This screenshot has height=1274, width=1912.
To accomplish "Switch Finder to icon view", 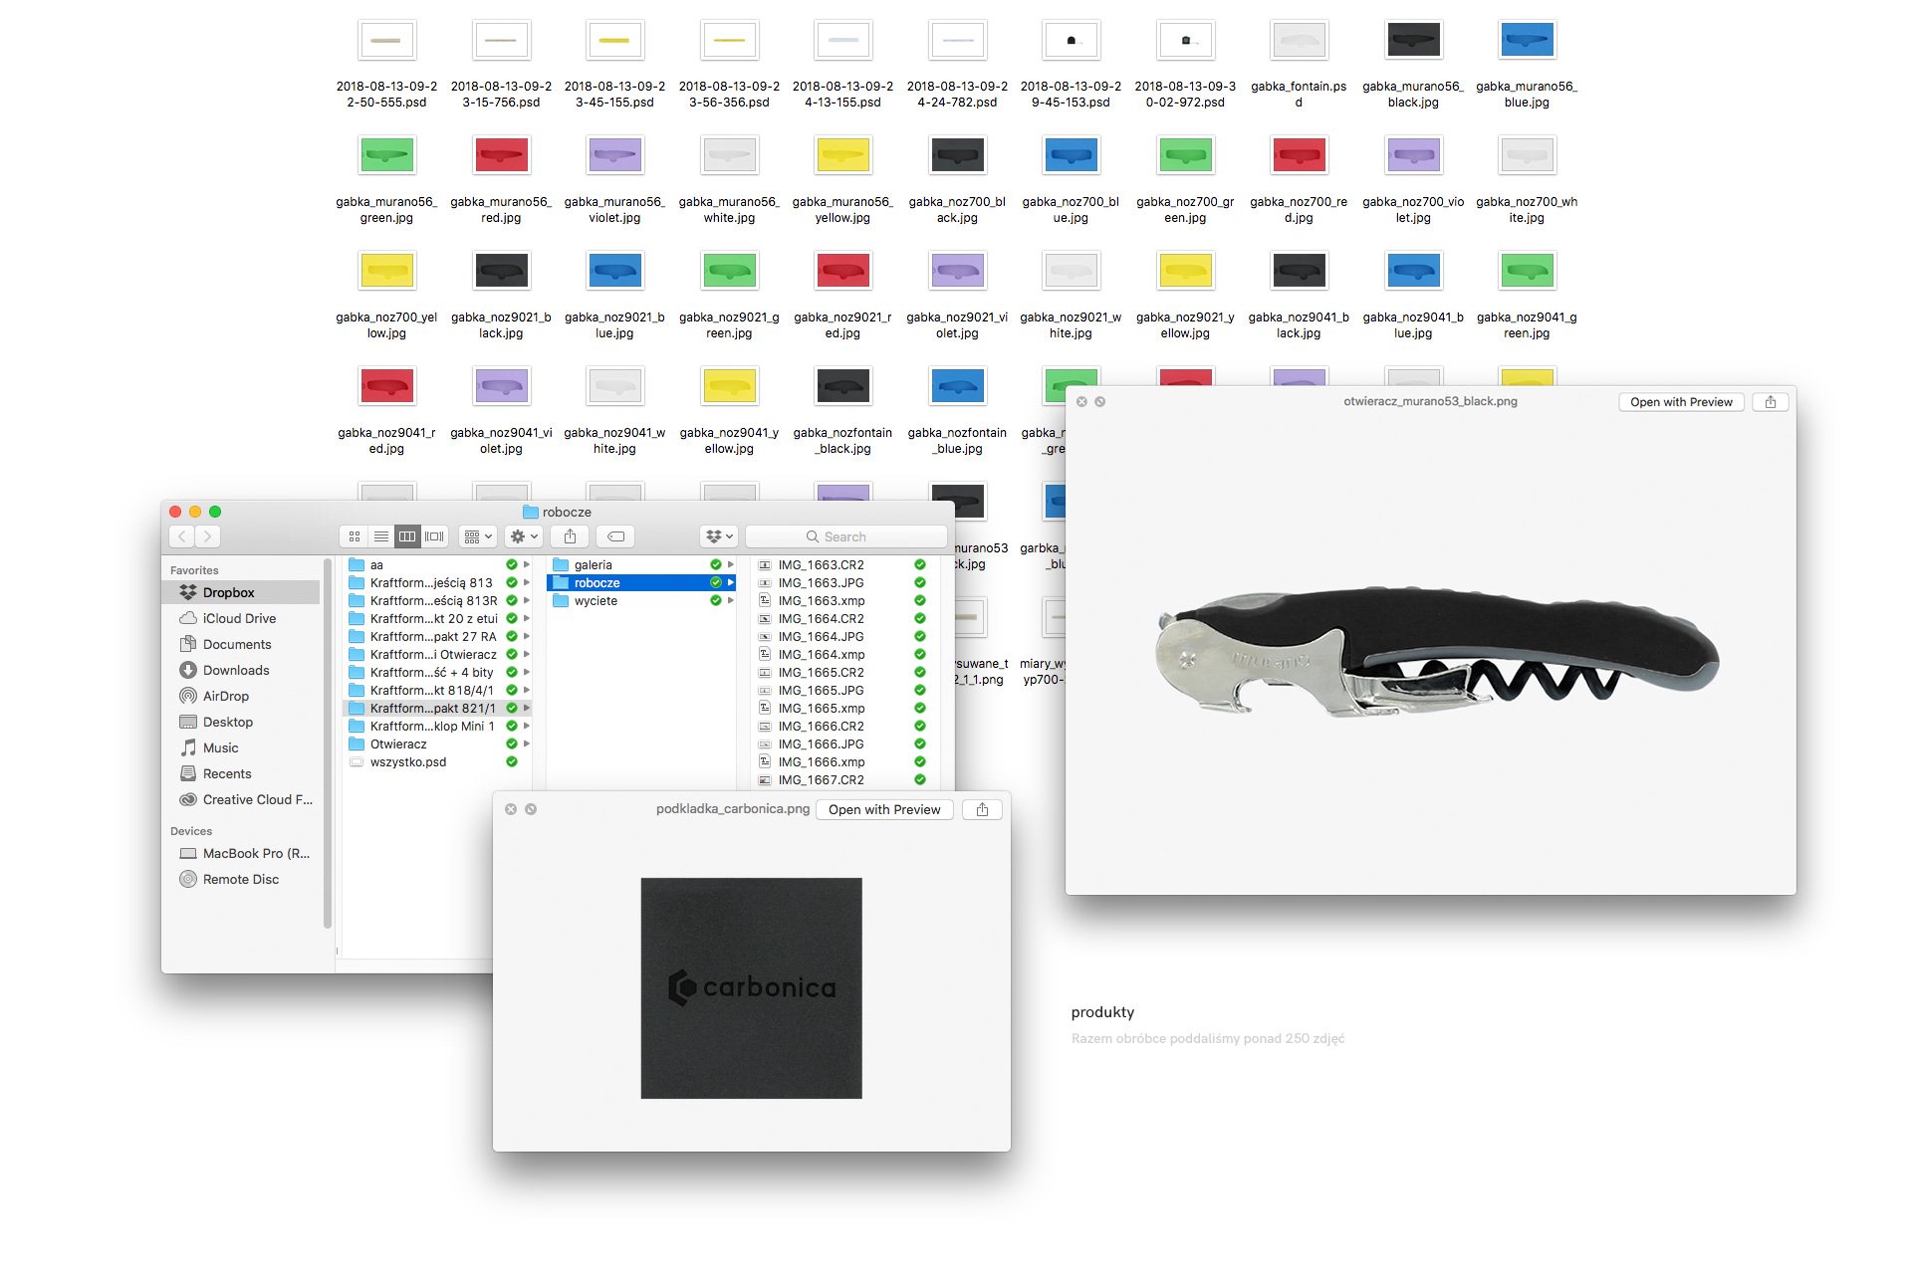I will [x=355, y=536].
